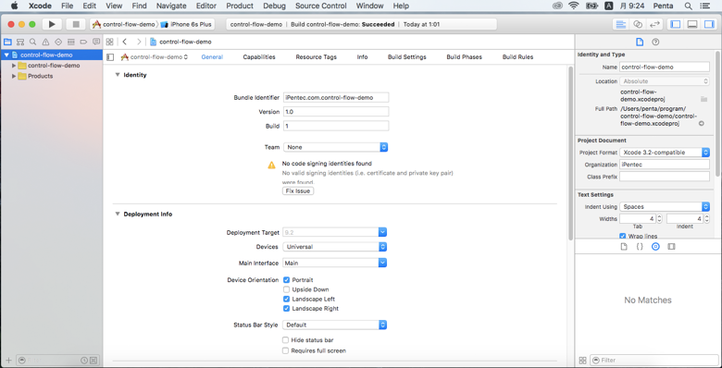Open the Product menu in menu bar
Viewport: 722px width, 368px height.
click(240, 6)
